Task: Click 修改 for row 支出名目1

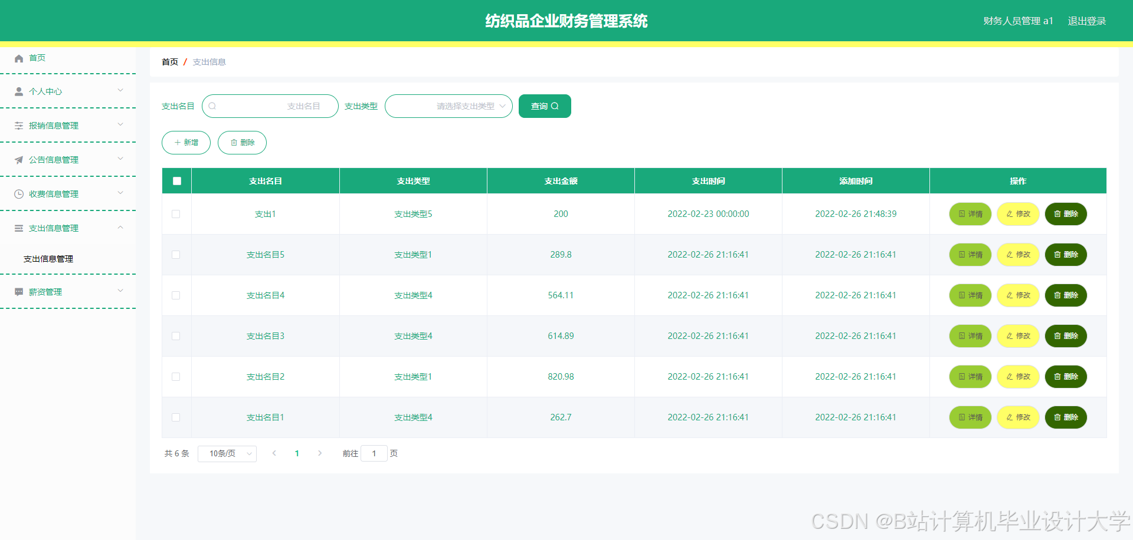Action: click(x=1018, y=417)
